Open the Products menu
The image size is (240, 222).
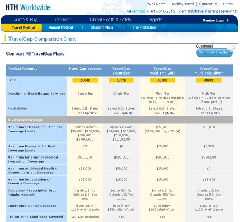[63, 20]
